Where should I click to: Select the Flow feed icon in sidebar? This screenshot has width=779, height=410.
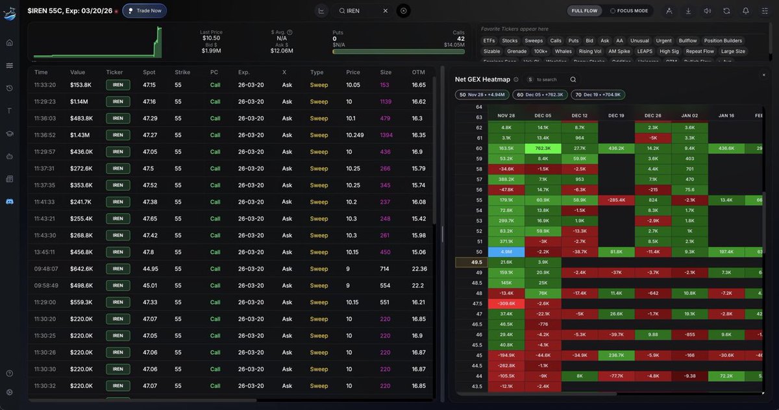pos(8,64)
